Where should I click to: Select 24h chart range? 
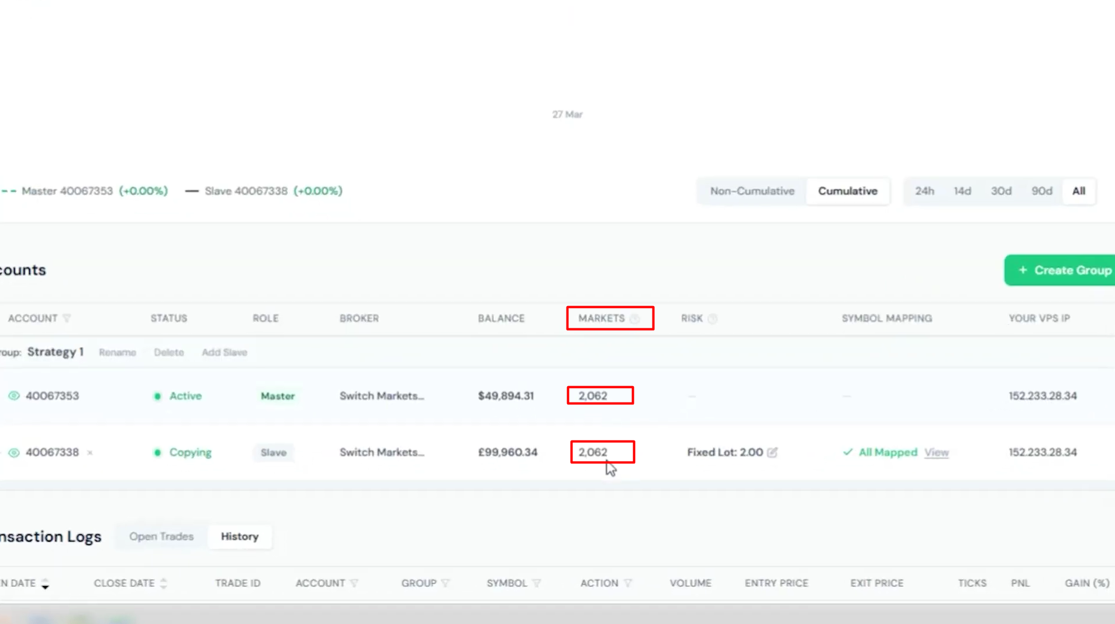pos(924,191)
